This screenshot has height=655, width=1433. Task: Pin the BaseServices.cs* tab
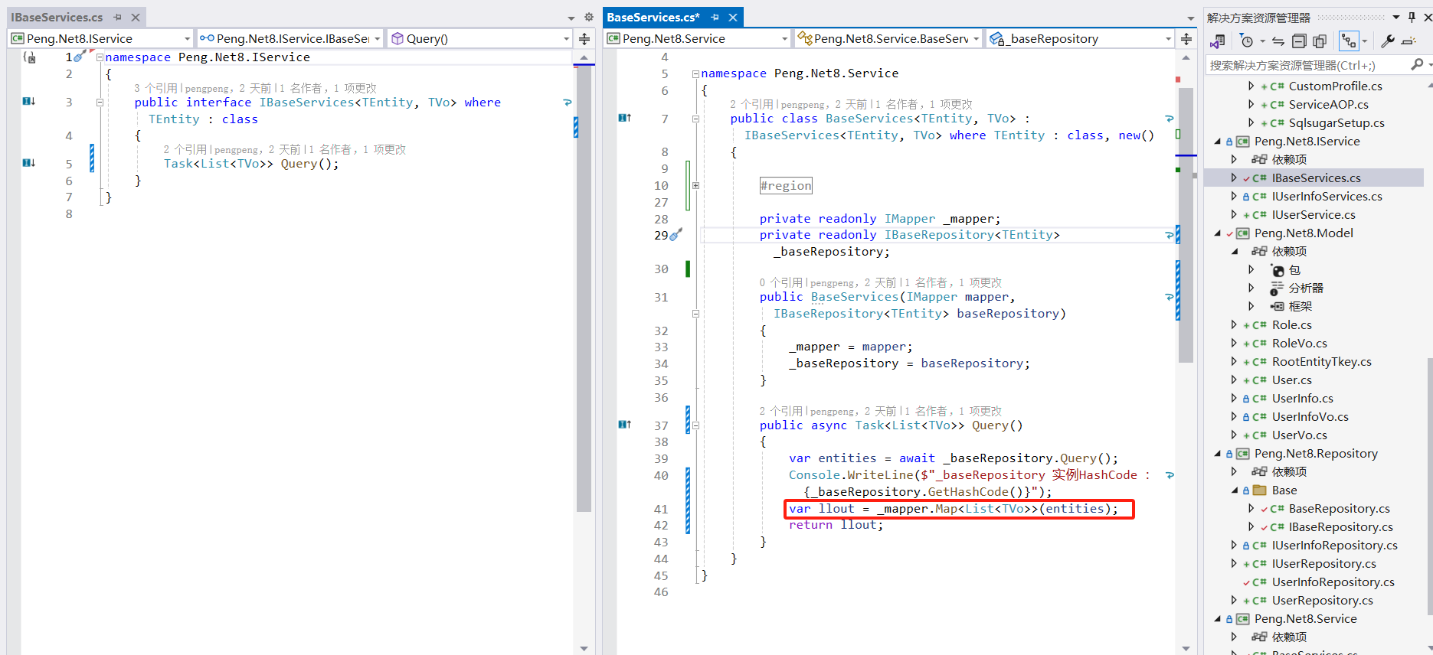click(x=715, y=17)
